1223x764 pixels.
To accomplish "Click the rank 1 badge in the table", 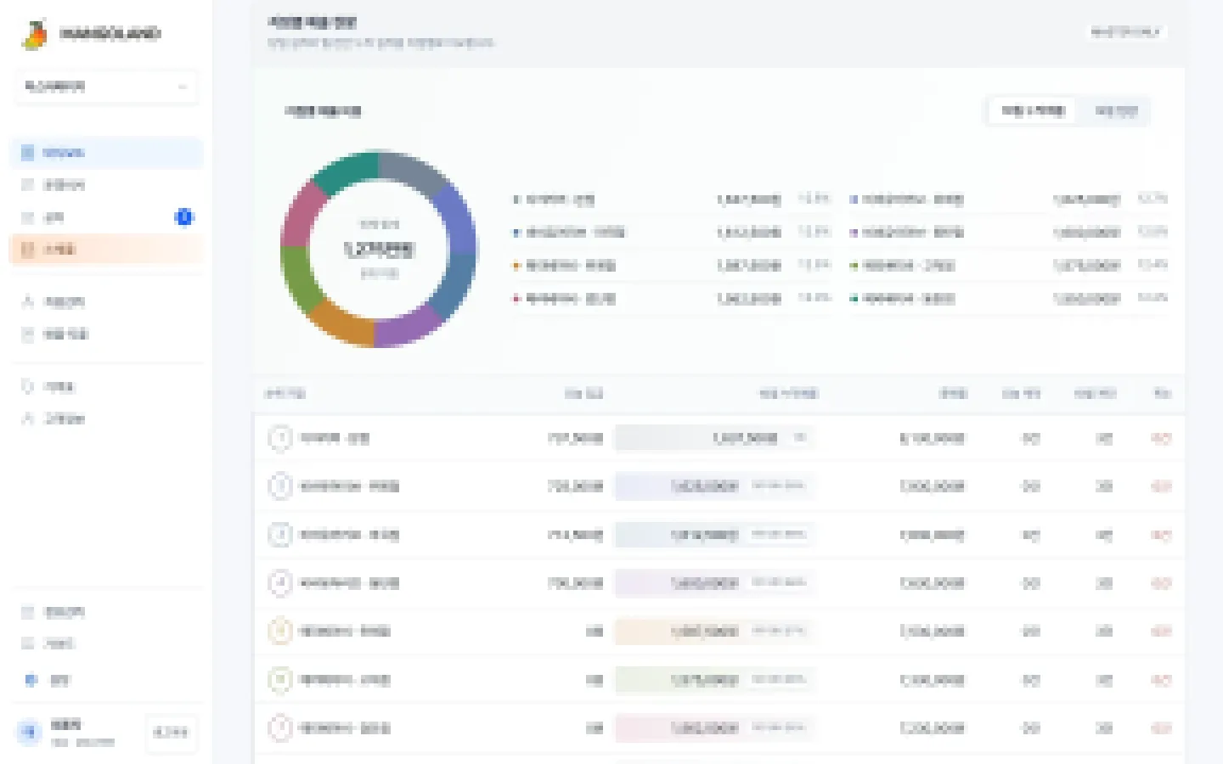I will (280, 438).
